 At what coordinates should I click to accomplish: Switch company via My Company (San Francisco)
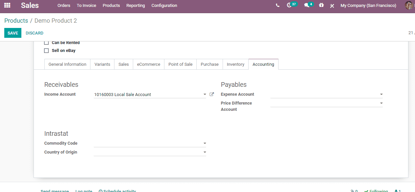[x=368, y=6]
